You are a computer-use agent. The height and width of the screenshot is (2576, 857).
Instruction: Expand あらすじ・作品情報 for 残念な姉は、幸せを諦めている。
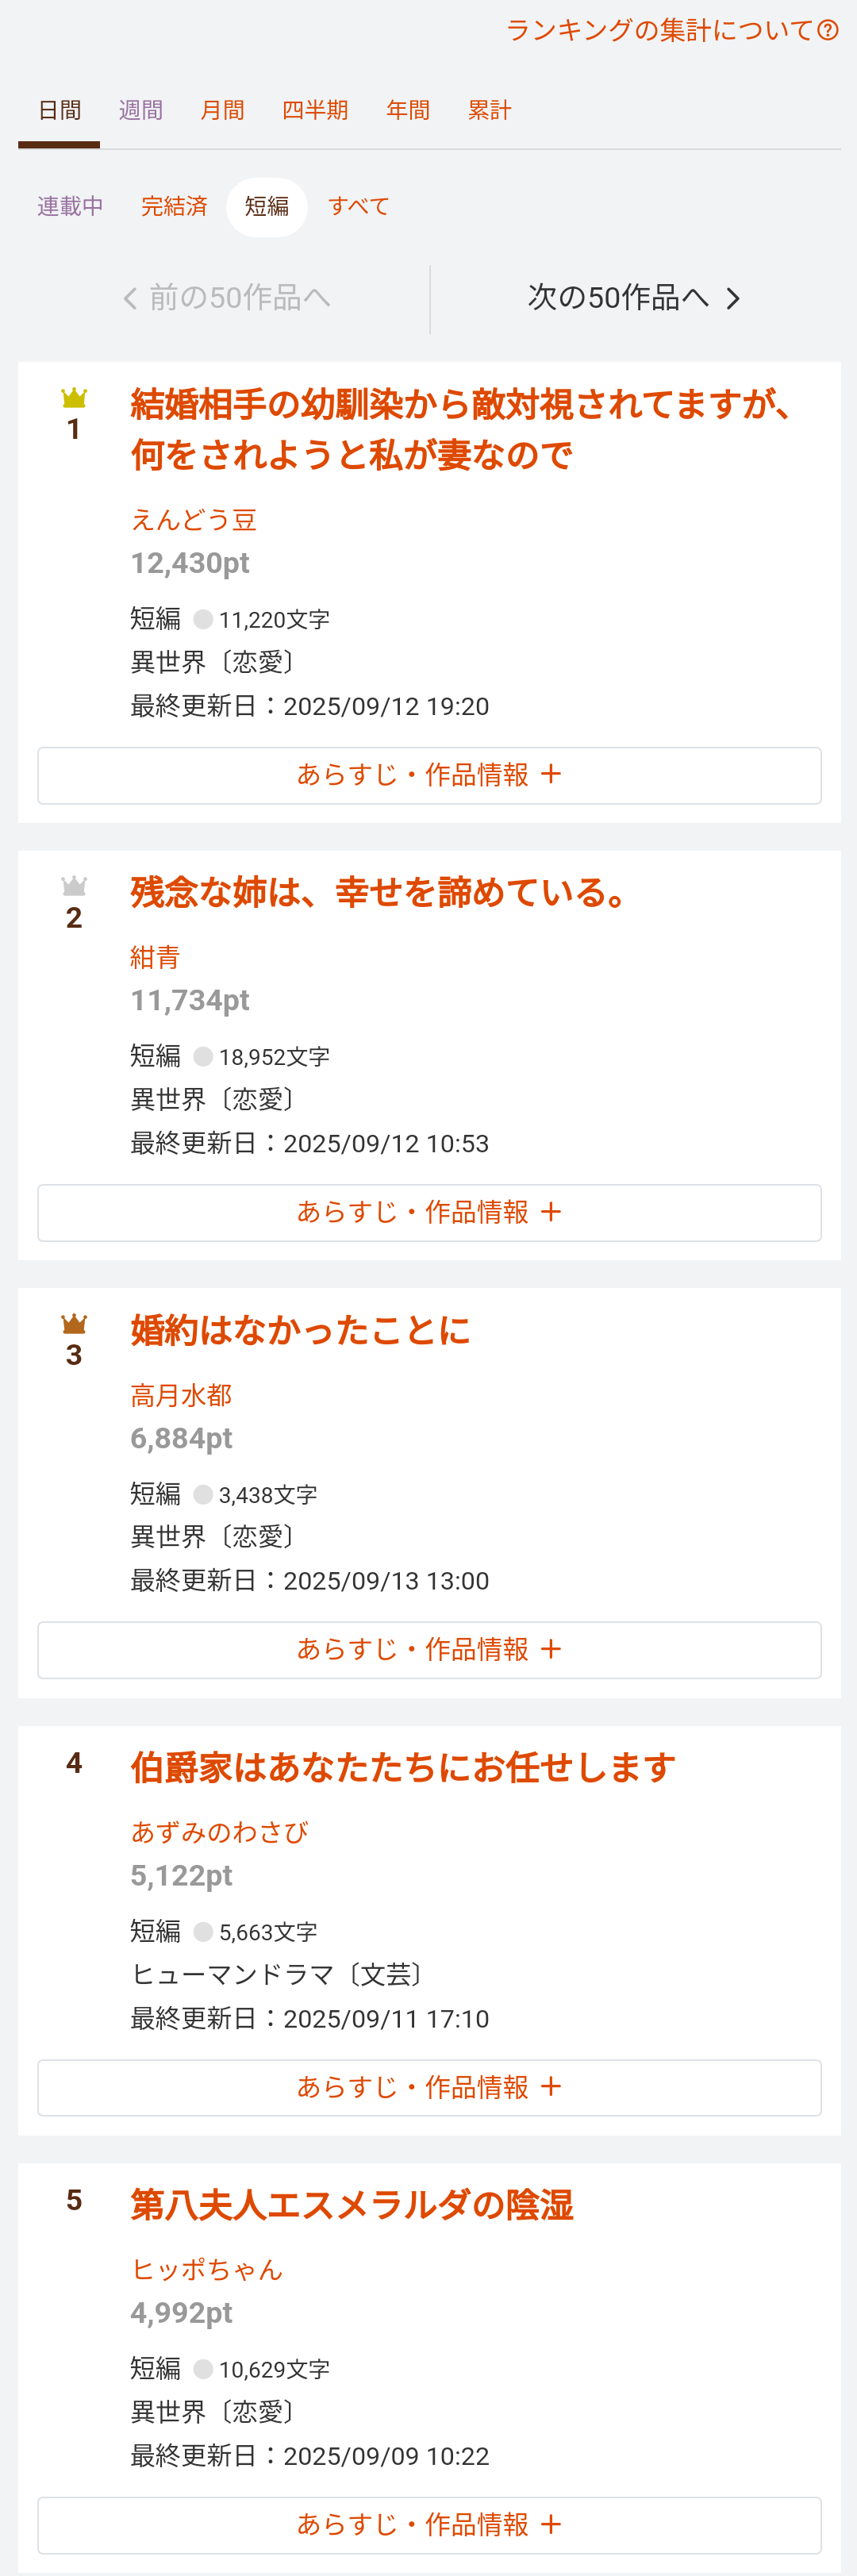(429, 1212)
